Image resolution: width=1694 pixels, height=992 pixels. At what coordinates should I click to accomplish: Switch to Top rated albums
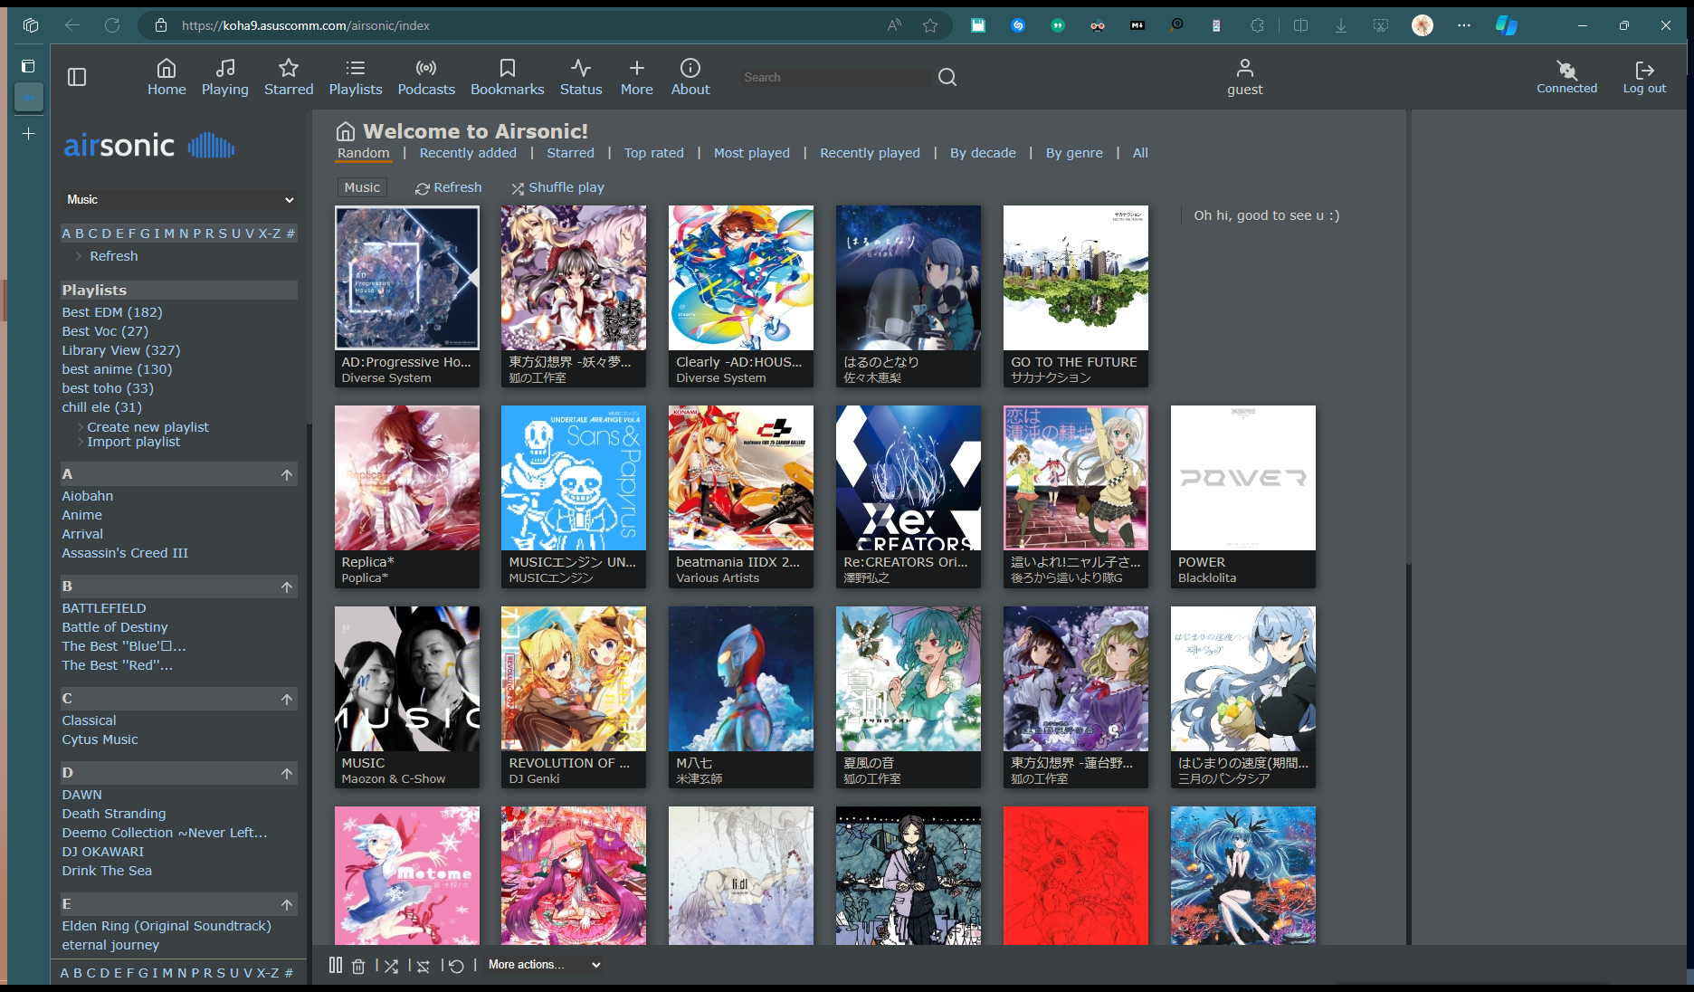pyautogui.click(x=653, y=153)
